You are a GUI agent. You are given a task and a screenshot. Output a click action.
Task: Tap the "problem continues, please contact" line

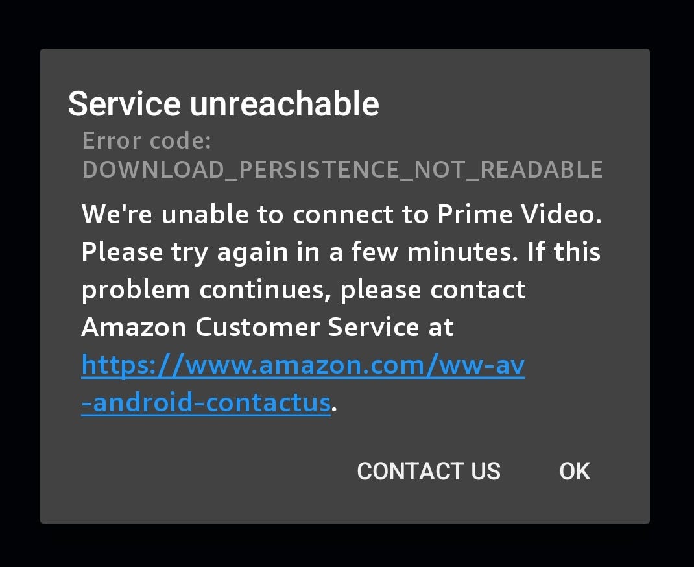pyautogui.click(x=304, y=291)
